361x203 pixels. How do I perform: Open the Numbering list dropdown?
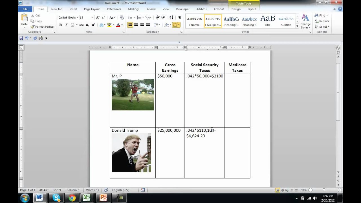(143, 17)
